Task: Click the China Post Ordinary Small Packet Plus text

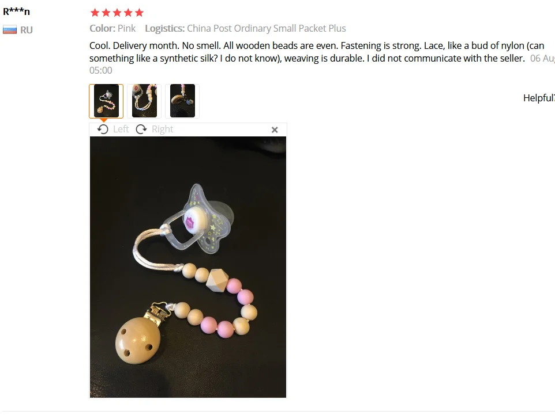Action: [x=267, y=28]
